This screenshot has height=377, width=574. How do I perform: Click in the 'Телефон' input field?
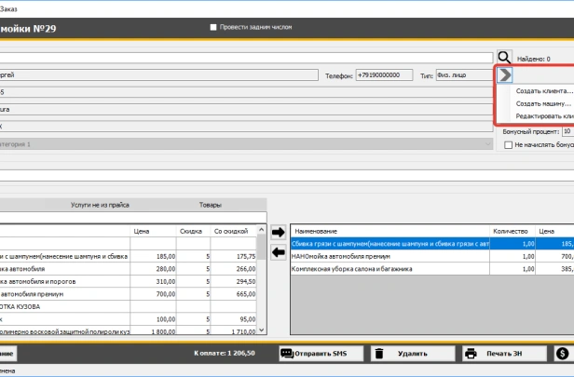[383, 75]
